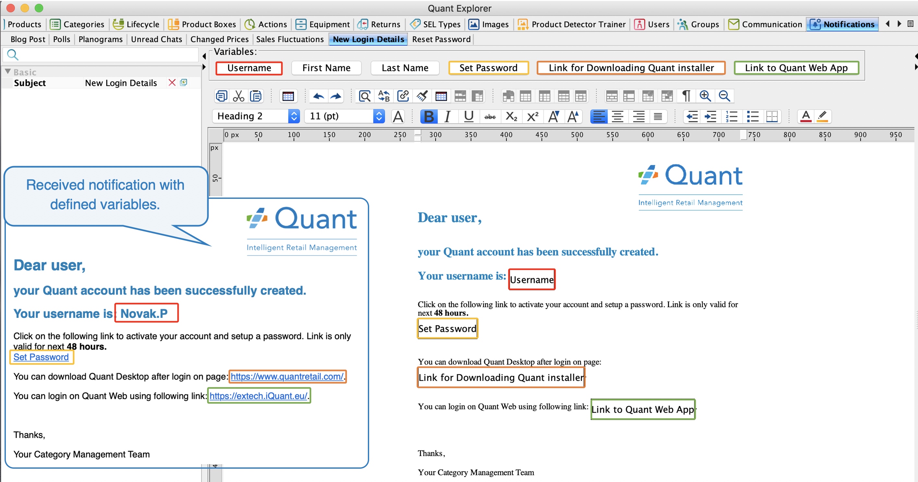Click the Copy icon in the editor toolbar

[x=221, y=96]
